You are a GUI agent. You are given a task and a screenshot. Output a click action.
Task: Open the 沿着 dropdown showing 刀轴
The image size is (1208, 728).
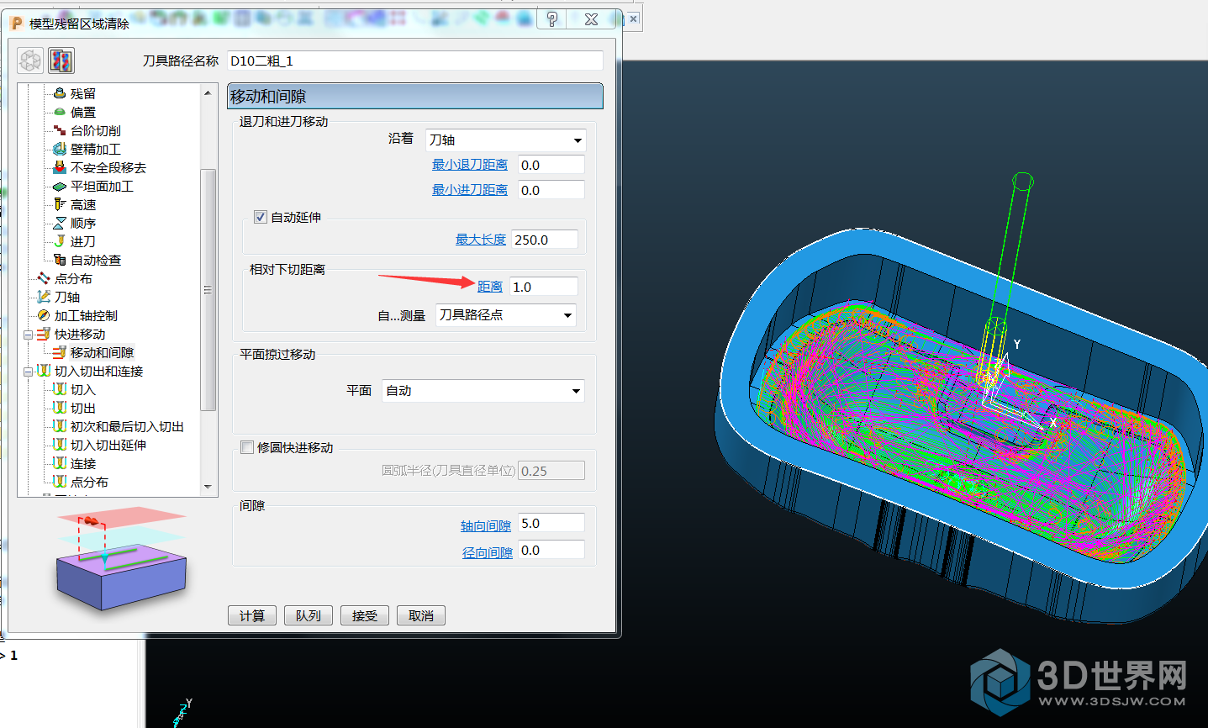click(505, 140)
